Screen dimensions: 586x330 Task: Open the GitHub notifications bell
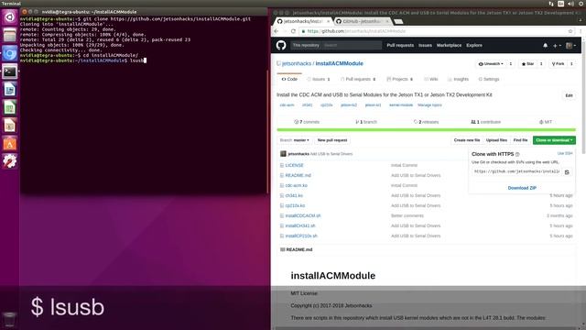(545, 45)
